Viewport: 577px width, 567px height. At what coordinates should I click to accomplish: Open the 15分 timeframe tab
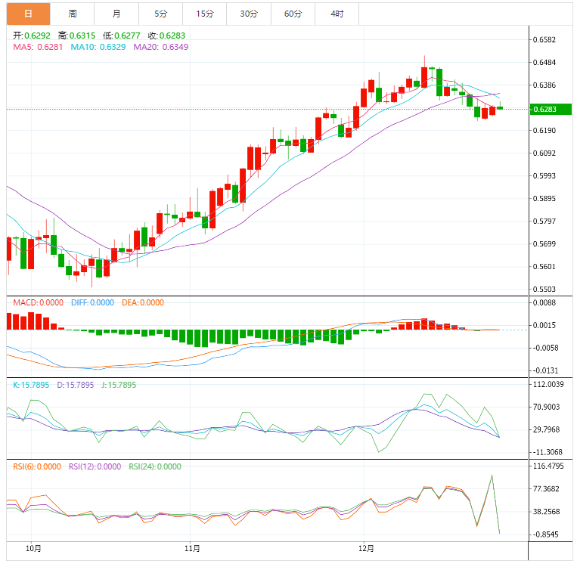pos(205,14)
